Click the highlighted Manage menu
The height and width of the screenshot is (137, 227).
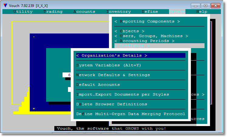coord(177,12)
